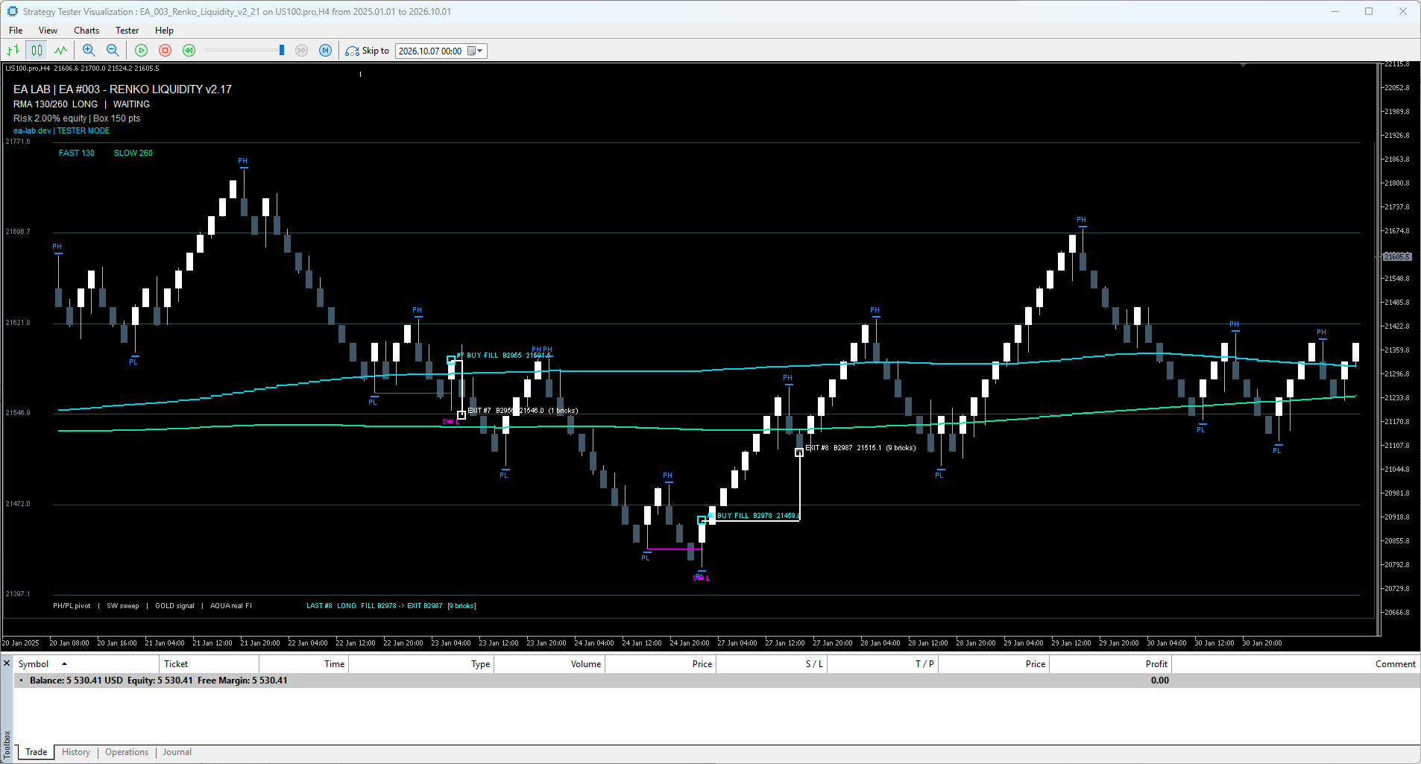Viewport: 1421px width, 764px height.
Task: Open the Help menu
Action: coord(164,31)
